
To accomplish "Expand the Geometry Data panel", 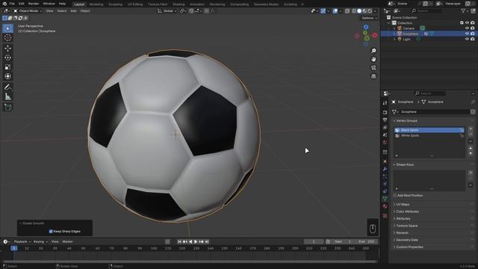I will point(406,240).
